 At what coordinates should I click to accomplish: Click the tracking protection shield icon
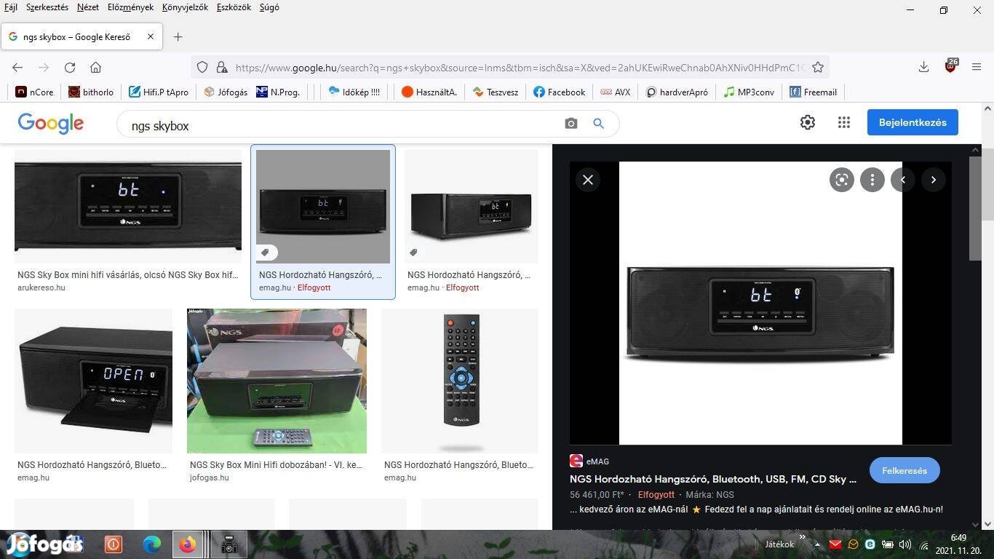click(x=202, y=67)
